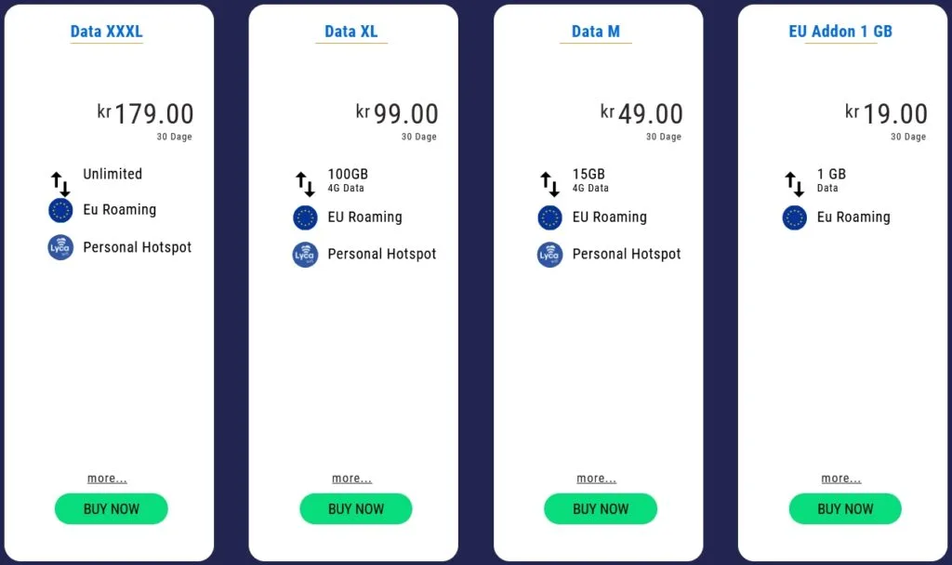Show more details for EU Addon 1 GB
This screenshot has height=565, width=952.
(840, 479)
